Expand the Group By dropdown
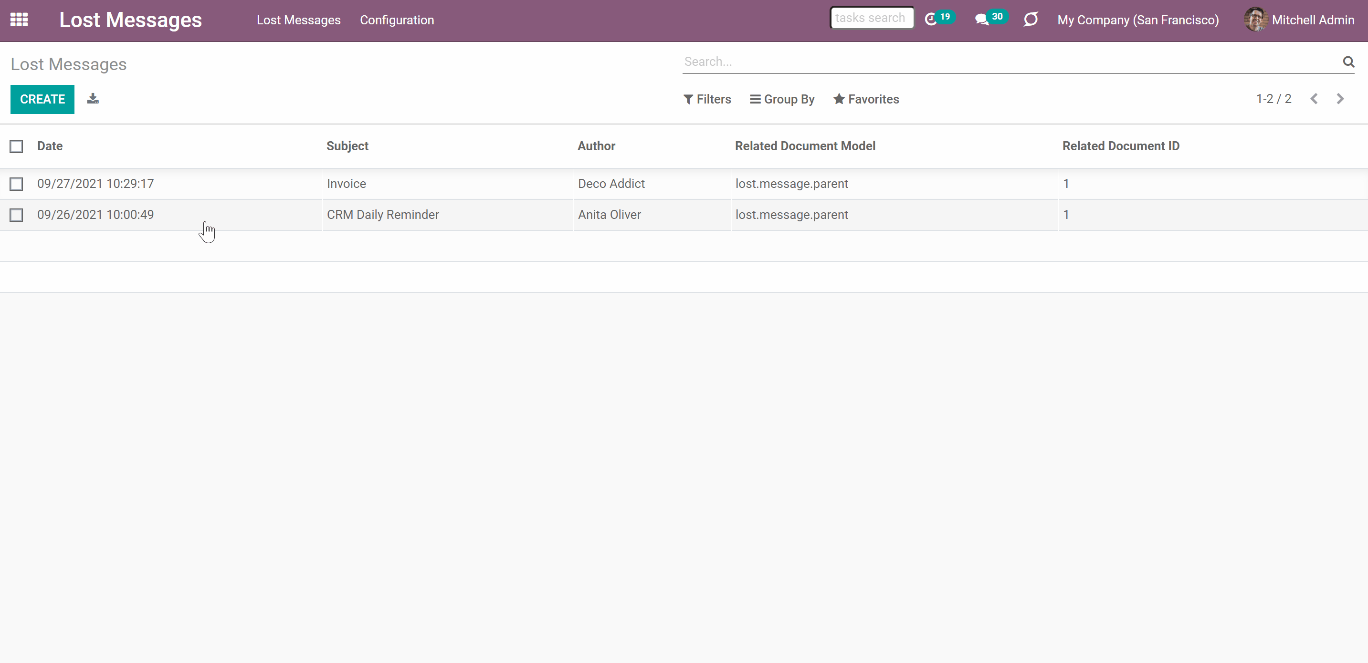Image resolution: width=1368 pixels, height=663 pixels. click(x=782, y=99)
